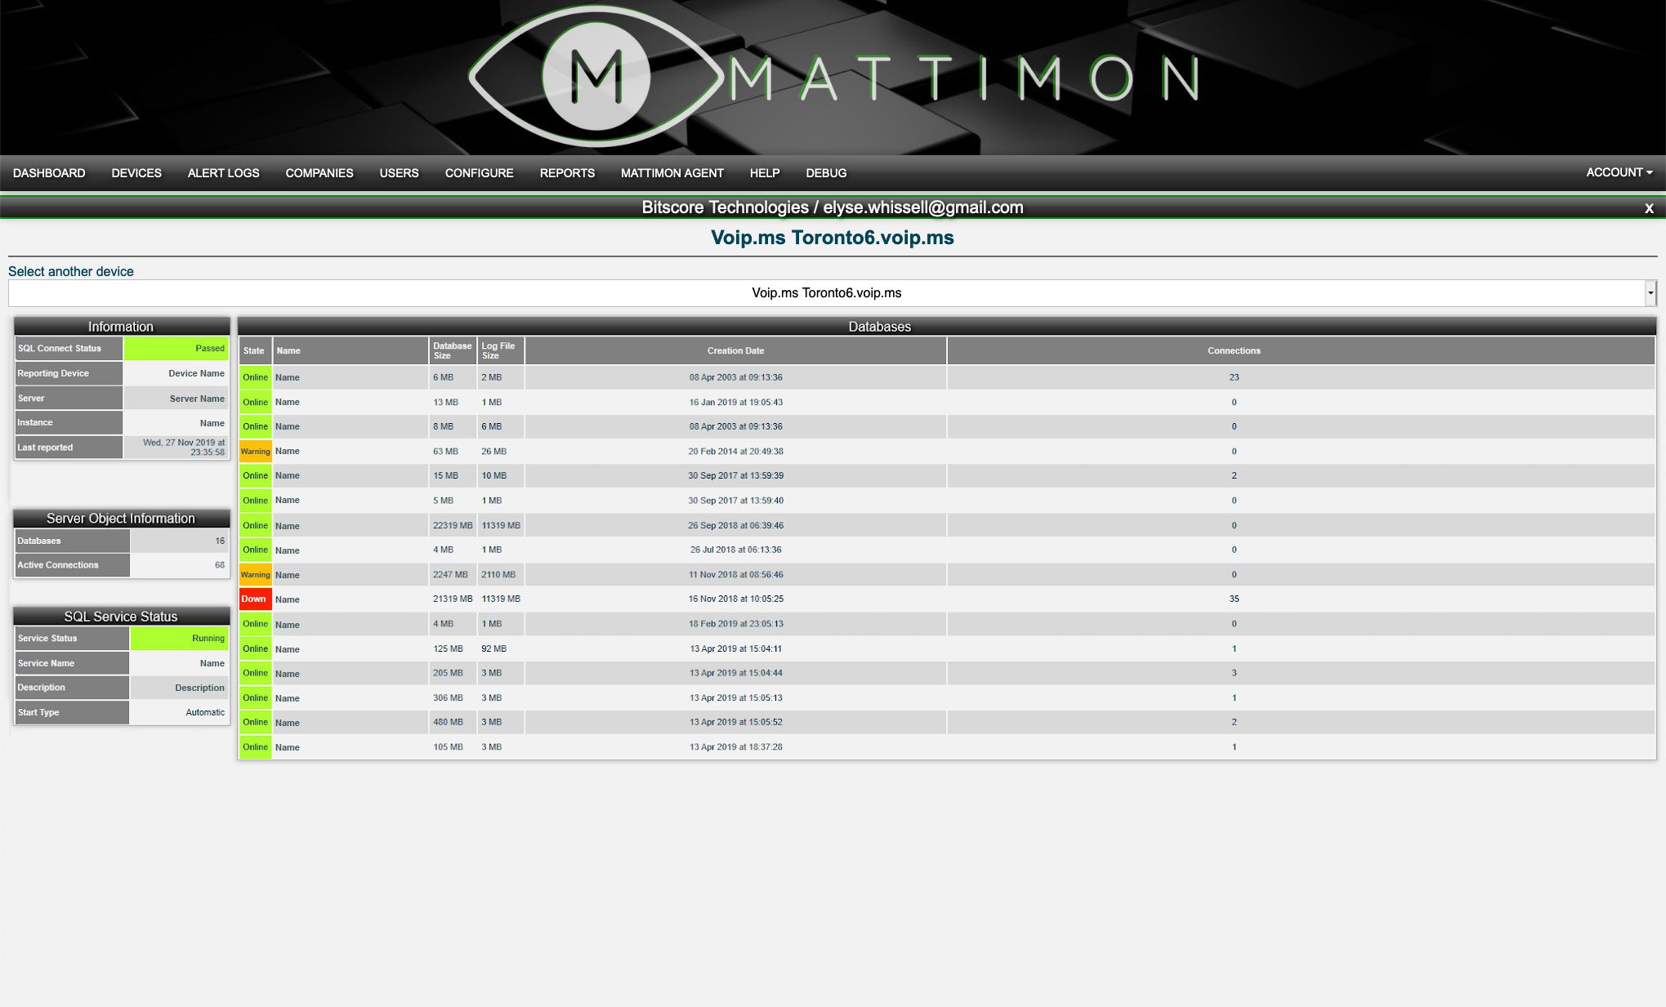Click the connections value 23

[1234, 377]
